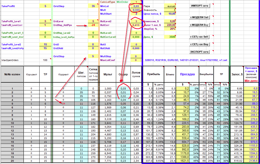Click the к СЕТу как Sell button
This screenshot has width=260, height=164.
click(x=199, y=37)
